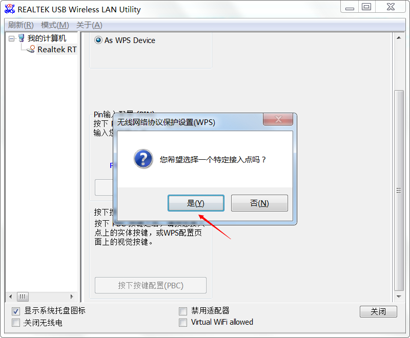
Task: Open the 关于(A) menu
Action: tap(89, 25)
